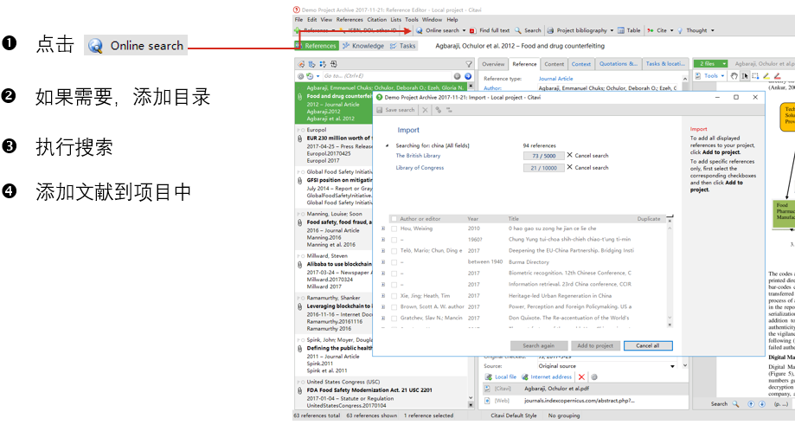Viewport: 795px width, 425px height.
Task: Open the Tools menu
Action: coord(412,20)
